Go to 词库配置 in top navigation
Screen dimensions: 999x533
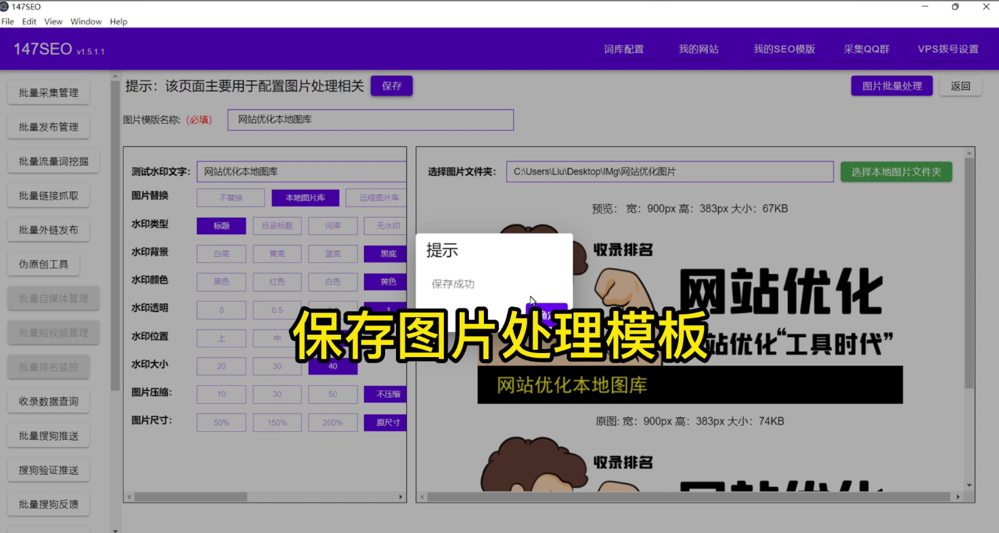click(x=624, y=49)
